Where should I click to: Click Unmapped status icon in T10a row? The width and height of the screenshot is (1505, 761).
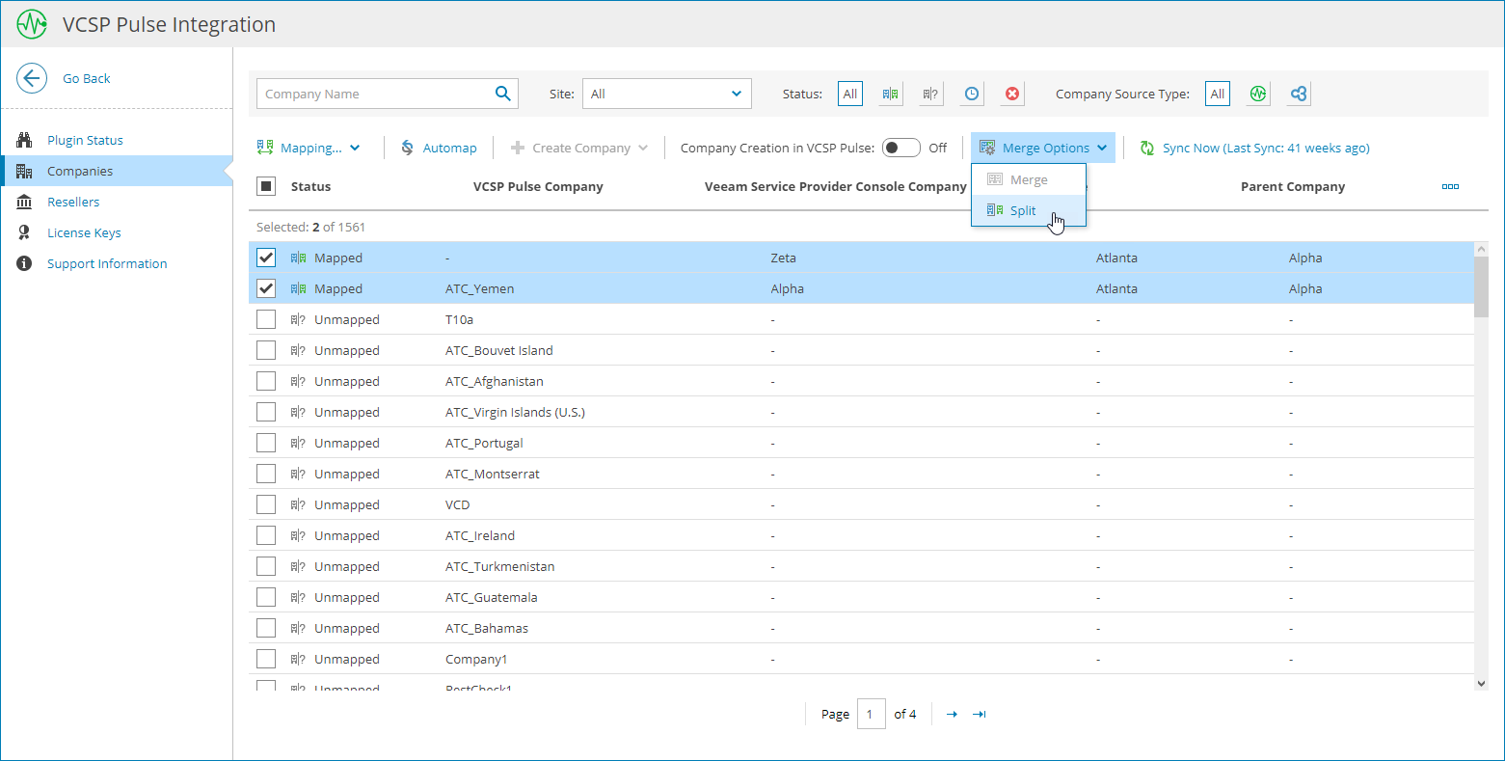point(299,319)
